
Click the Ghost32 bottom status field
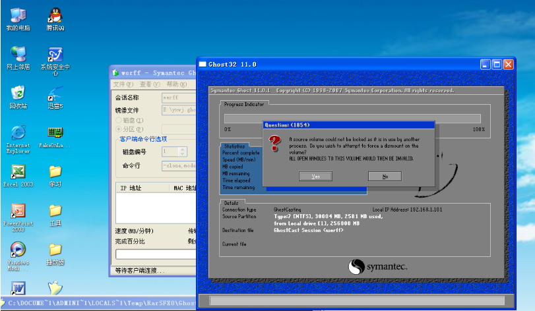(356, 300)
